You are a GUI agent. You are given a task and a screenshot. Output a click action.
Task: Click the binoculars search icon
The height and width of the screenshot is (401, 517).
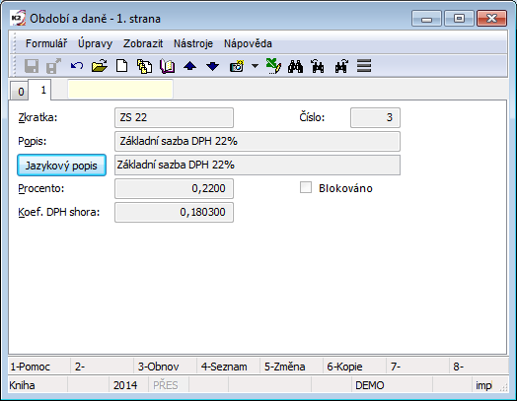[295, 66]
